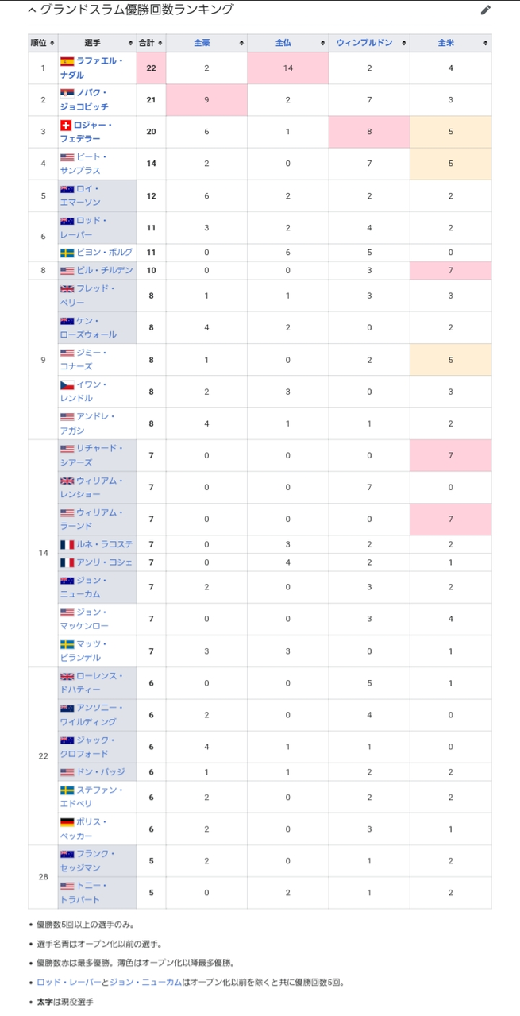This screenshot has width=520, height=1016.
Task: Click Spain flag beside ラファエル・ナダル
Action: pos(67,61)
